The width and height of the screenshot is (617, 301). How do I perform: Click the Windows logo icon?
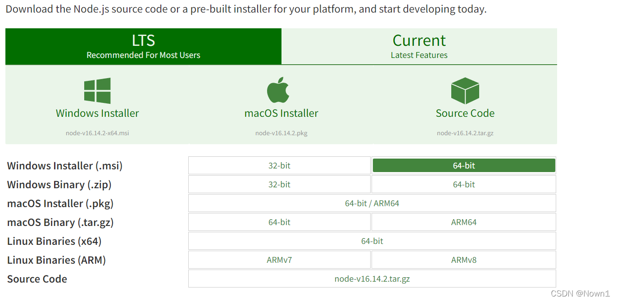click(97, 91)
